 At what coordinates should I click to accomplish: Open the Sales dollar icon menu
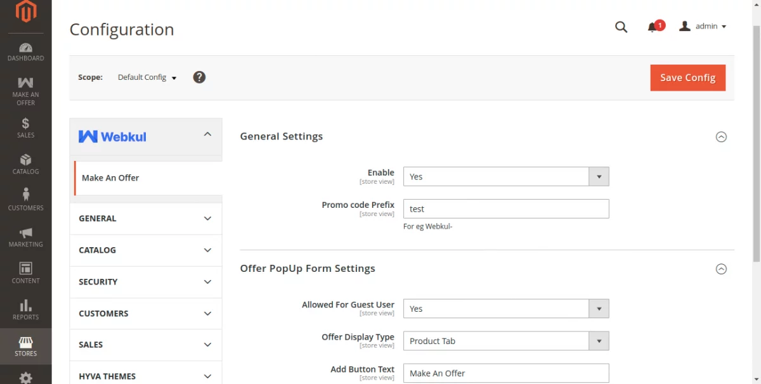coord(25,127)
